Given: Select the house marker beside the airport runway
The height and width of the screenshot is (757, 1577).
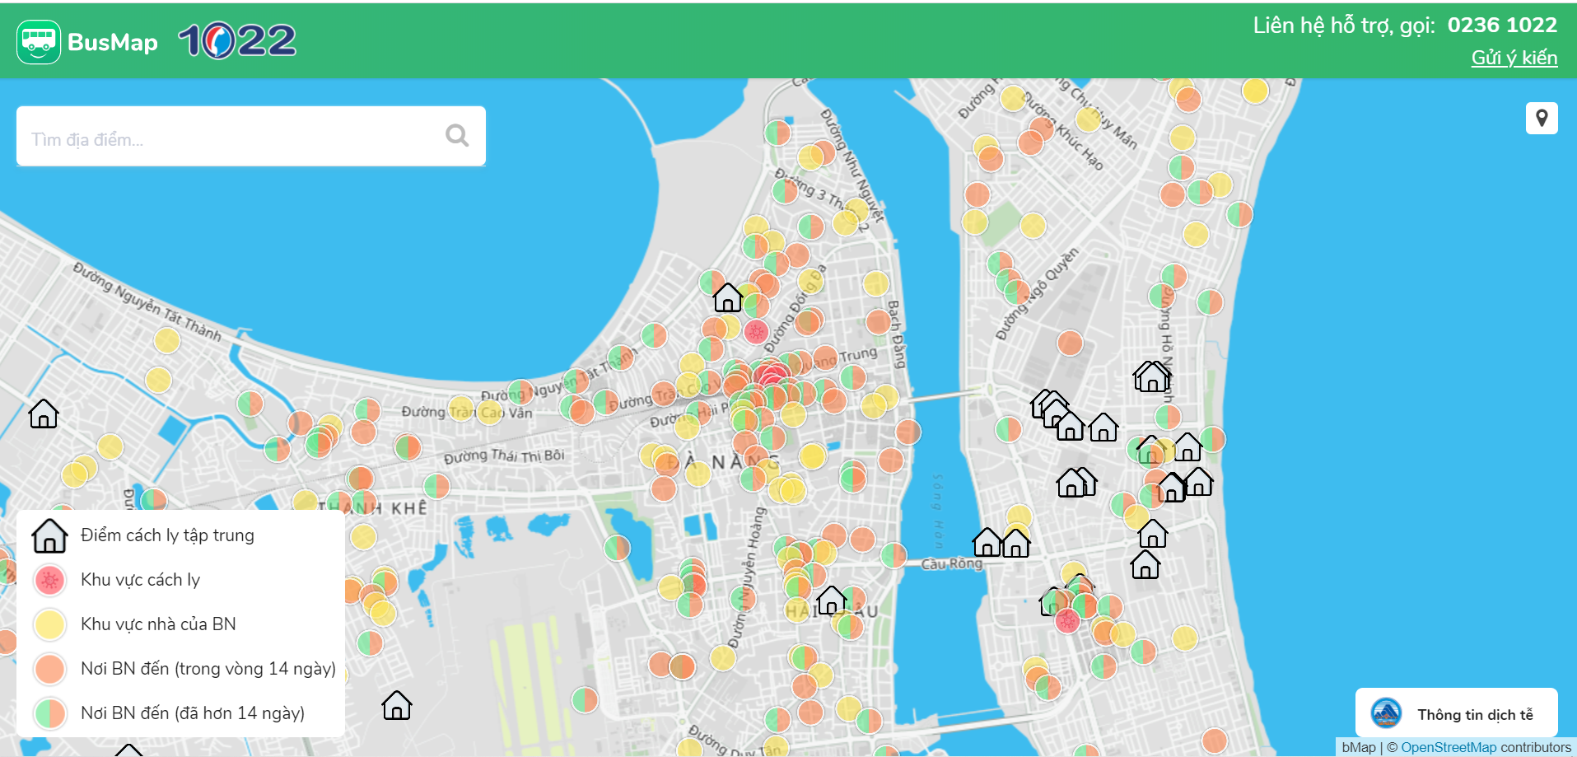Looking at the screenshot, I should (x=397, y=705).
